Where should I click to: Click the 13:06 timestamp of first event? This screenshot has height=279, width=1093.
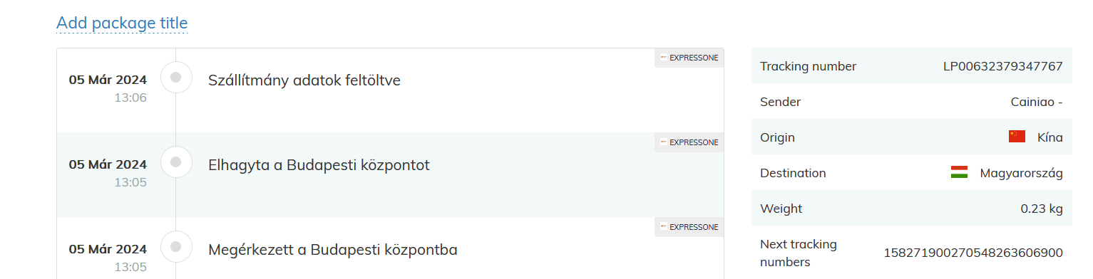[130, 98]
